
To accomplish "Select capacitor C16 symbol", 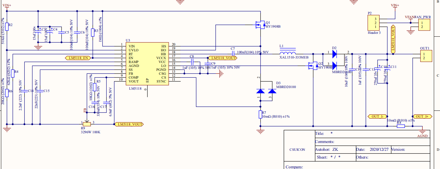I will [x=95, y=102].
